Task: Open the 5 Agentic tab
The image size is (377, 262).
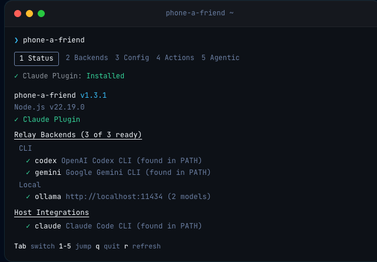Action: [x=220, y=58]
